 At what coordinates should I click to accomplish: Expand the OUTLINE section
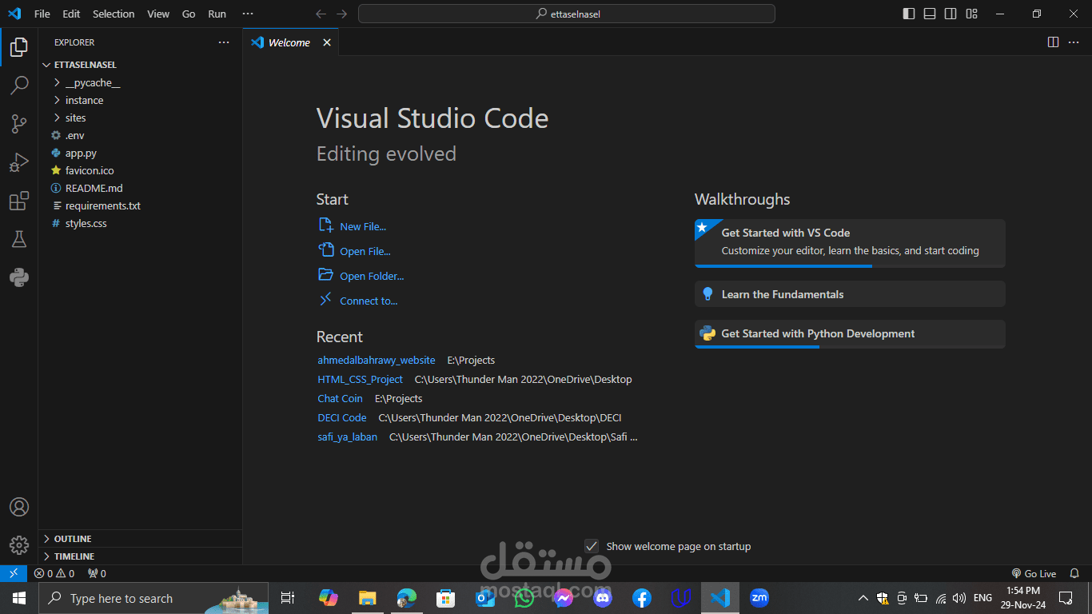140,539
